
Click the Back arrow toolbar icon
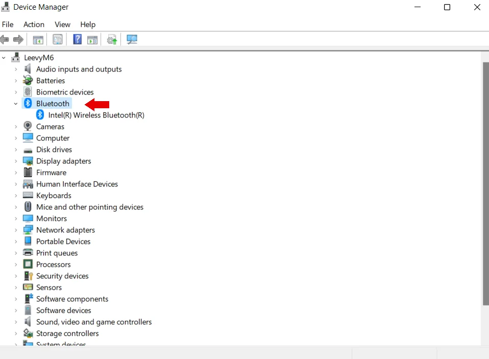click(5, 40)
